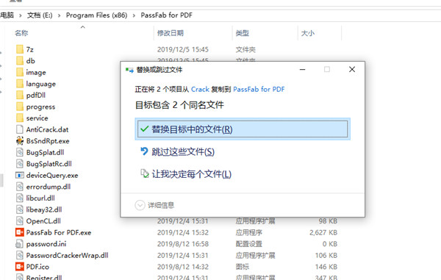441x280 pixels.
Task: Open dropdown after 文档 (E:) breadcrumb
Action: (59, 15)
